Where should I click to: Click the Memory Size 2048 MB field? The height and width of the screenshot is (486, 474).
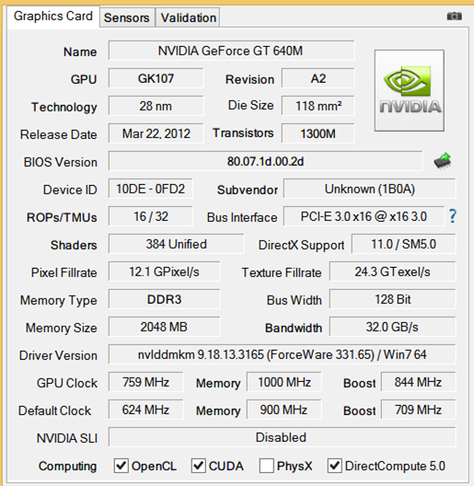[x=165, y=327]
